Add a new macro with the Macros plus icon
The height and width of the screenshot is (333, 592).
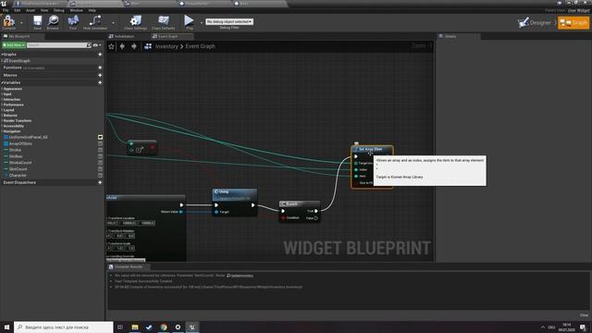[100, 75]
